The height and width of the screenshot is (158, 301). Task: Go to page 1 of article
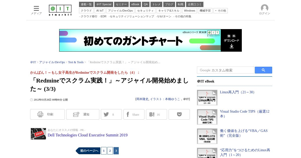point(104,151)
